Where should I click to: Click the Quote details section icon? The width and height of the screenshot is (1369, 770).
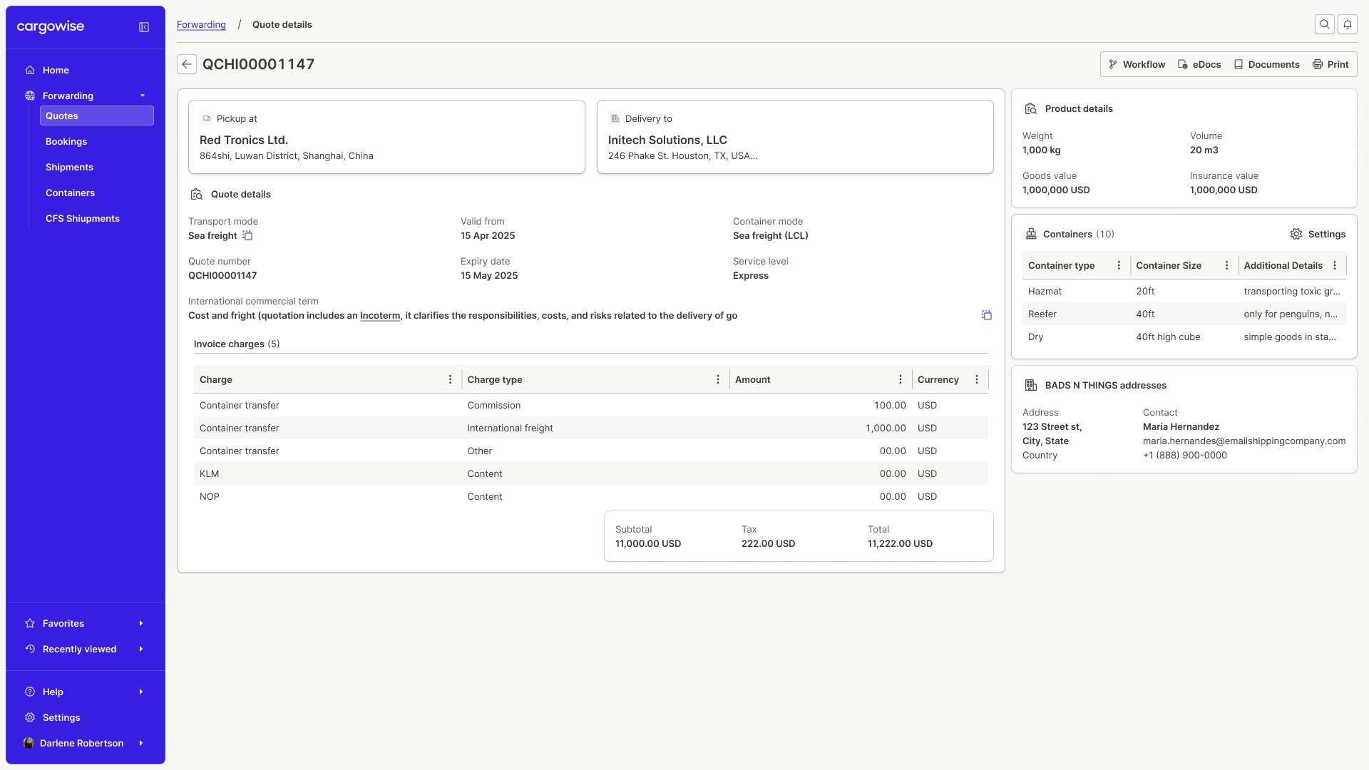[197, 194]
